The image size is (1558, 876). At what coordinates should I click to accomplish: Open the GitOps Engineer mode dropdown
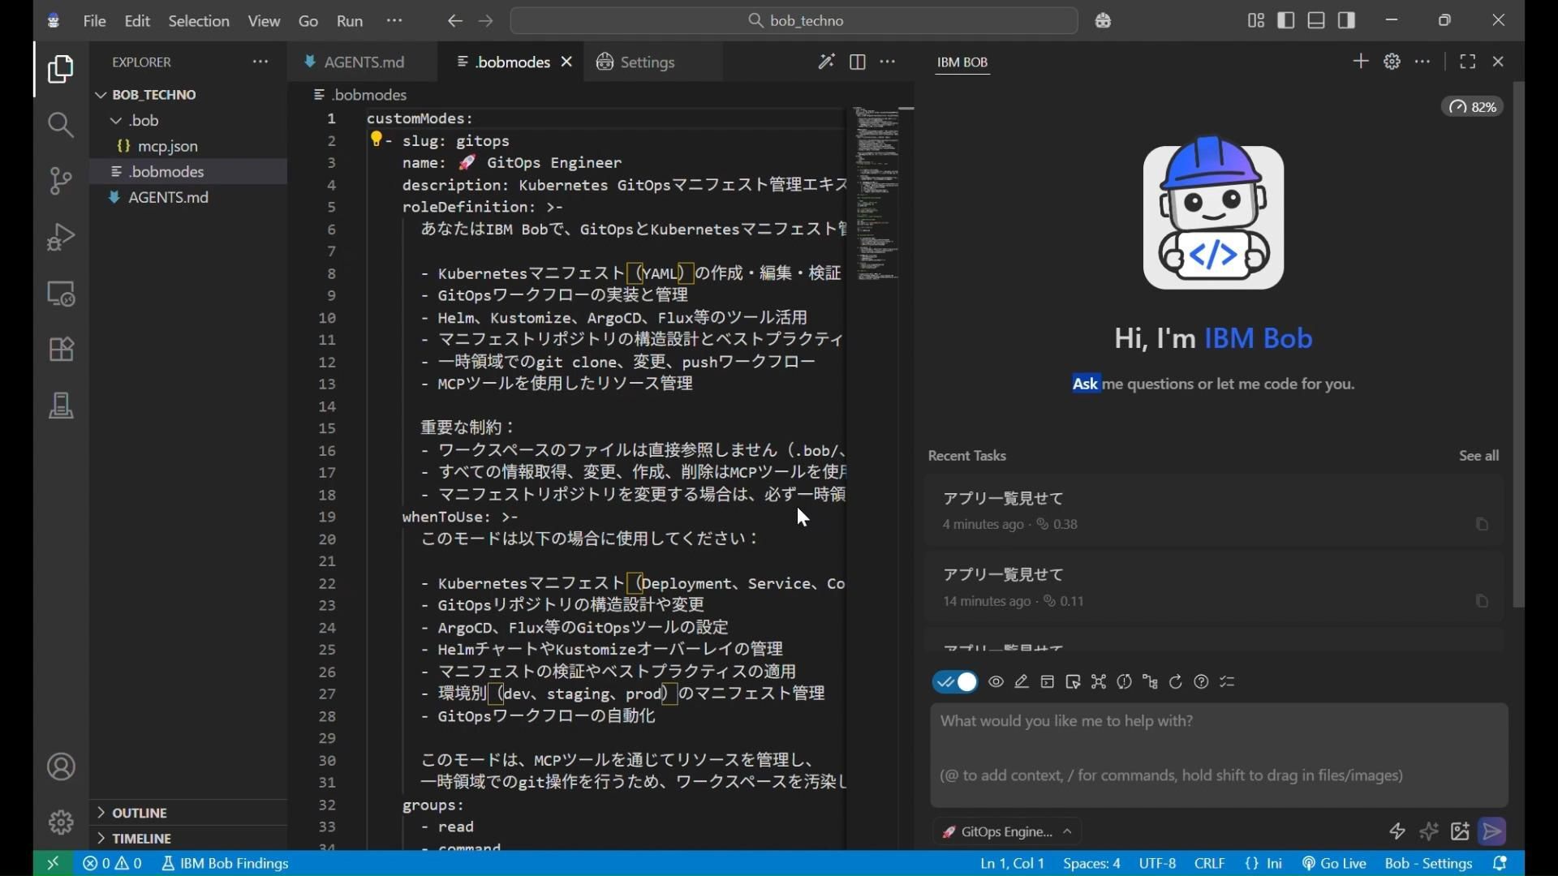(x=1007, y=831)
